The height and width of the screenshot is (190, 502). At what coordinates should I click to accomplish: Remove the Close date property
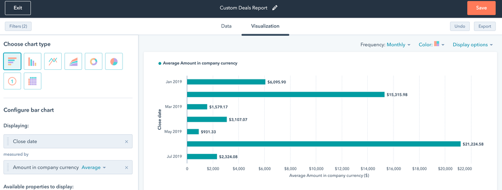pos(127,142)
